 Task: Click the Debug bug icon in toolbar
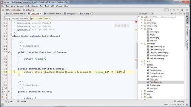point(174,10)
